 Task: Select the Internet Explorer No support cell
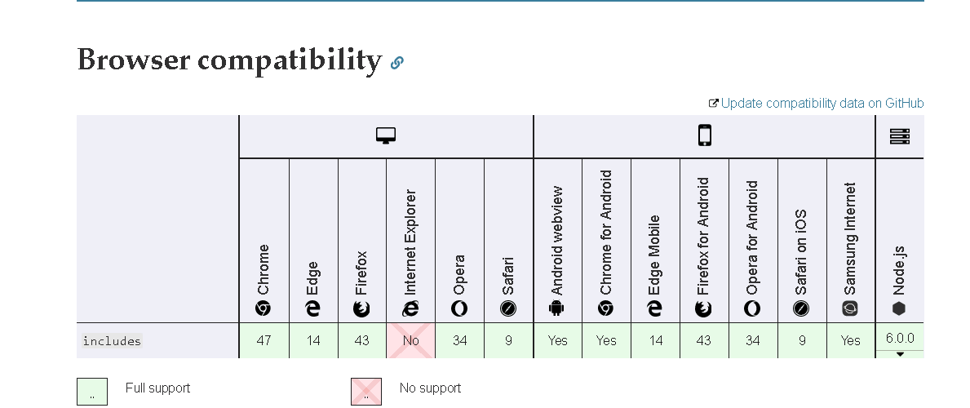coord(411,340)
